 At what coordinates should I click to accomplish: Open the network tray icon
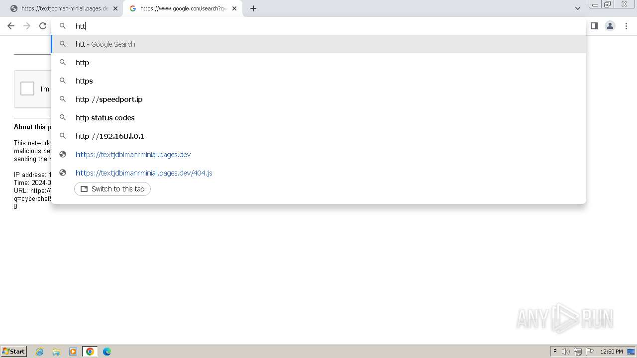[x=578, y=352]
